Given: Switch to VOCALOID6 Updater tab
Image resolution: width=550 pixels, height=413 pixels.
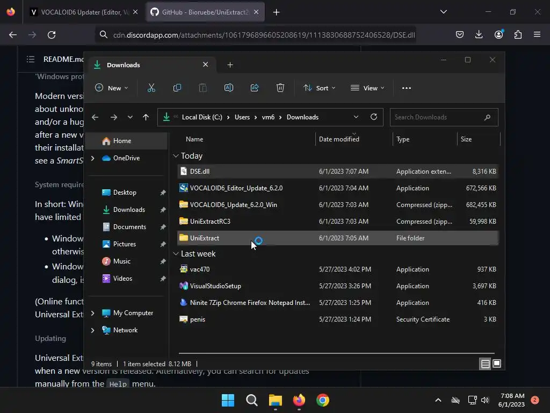Looking at the screenshot, I should [x=84, y=12].
